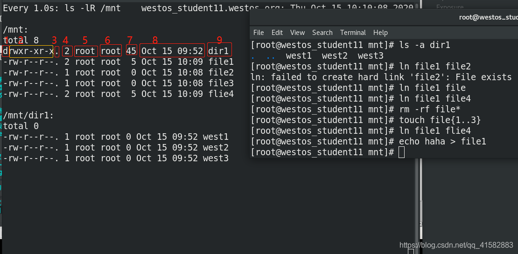Open the Search menu
The image size is (518, 254).
coord(322,33)
